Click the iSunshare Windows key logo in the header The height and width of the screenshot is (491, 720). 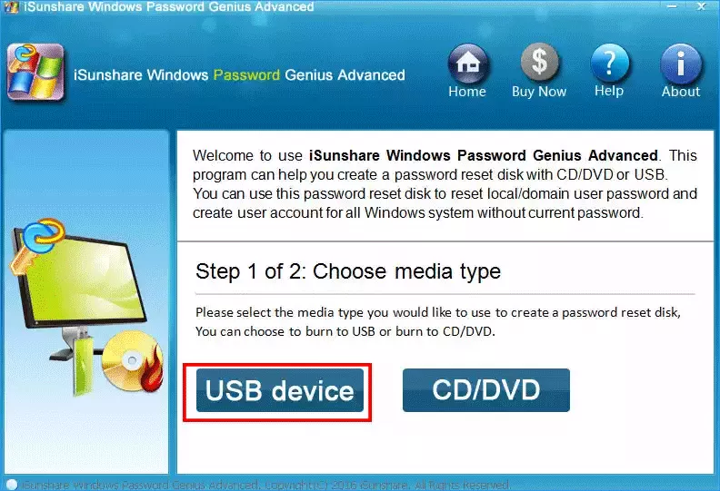pos(35,72)
